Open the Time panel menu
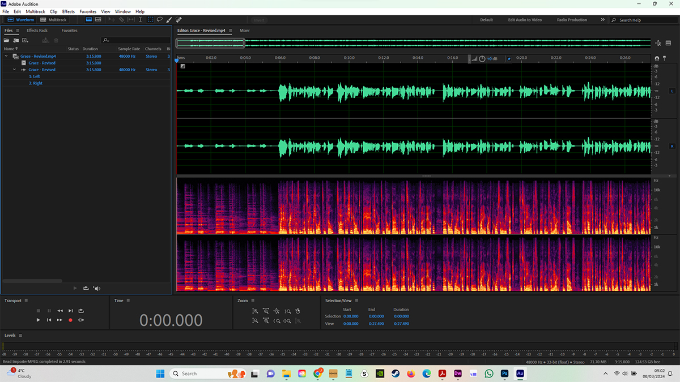 pos(128,301)
